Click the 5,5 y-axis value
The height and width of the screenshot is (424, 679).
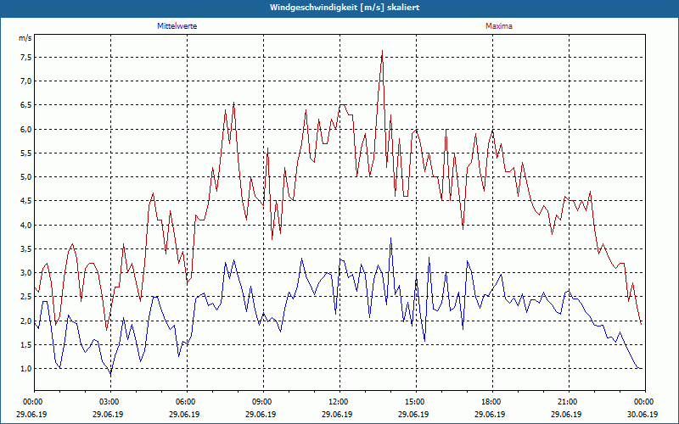25,153
